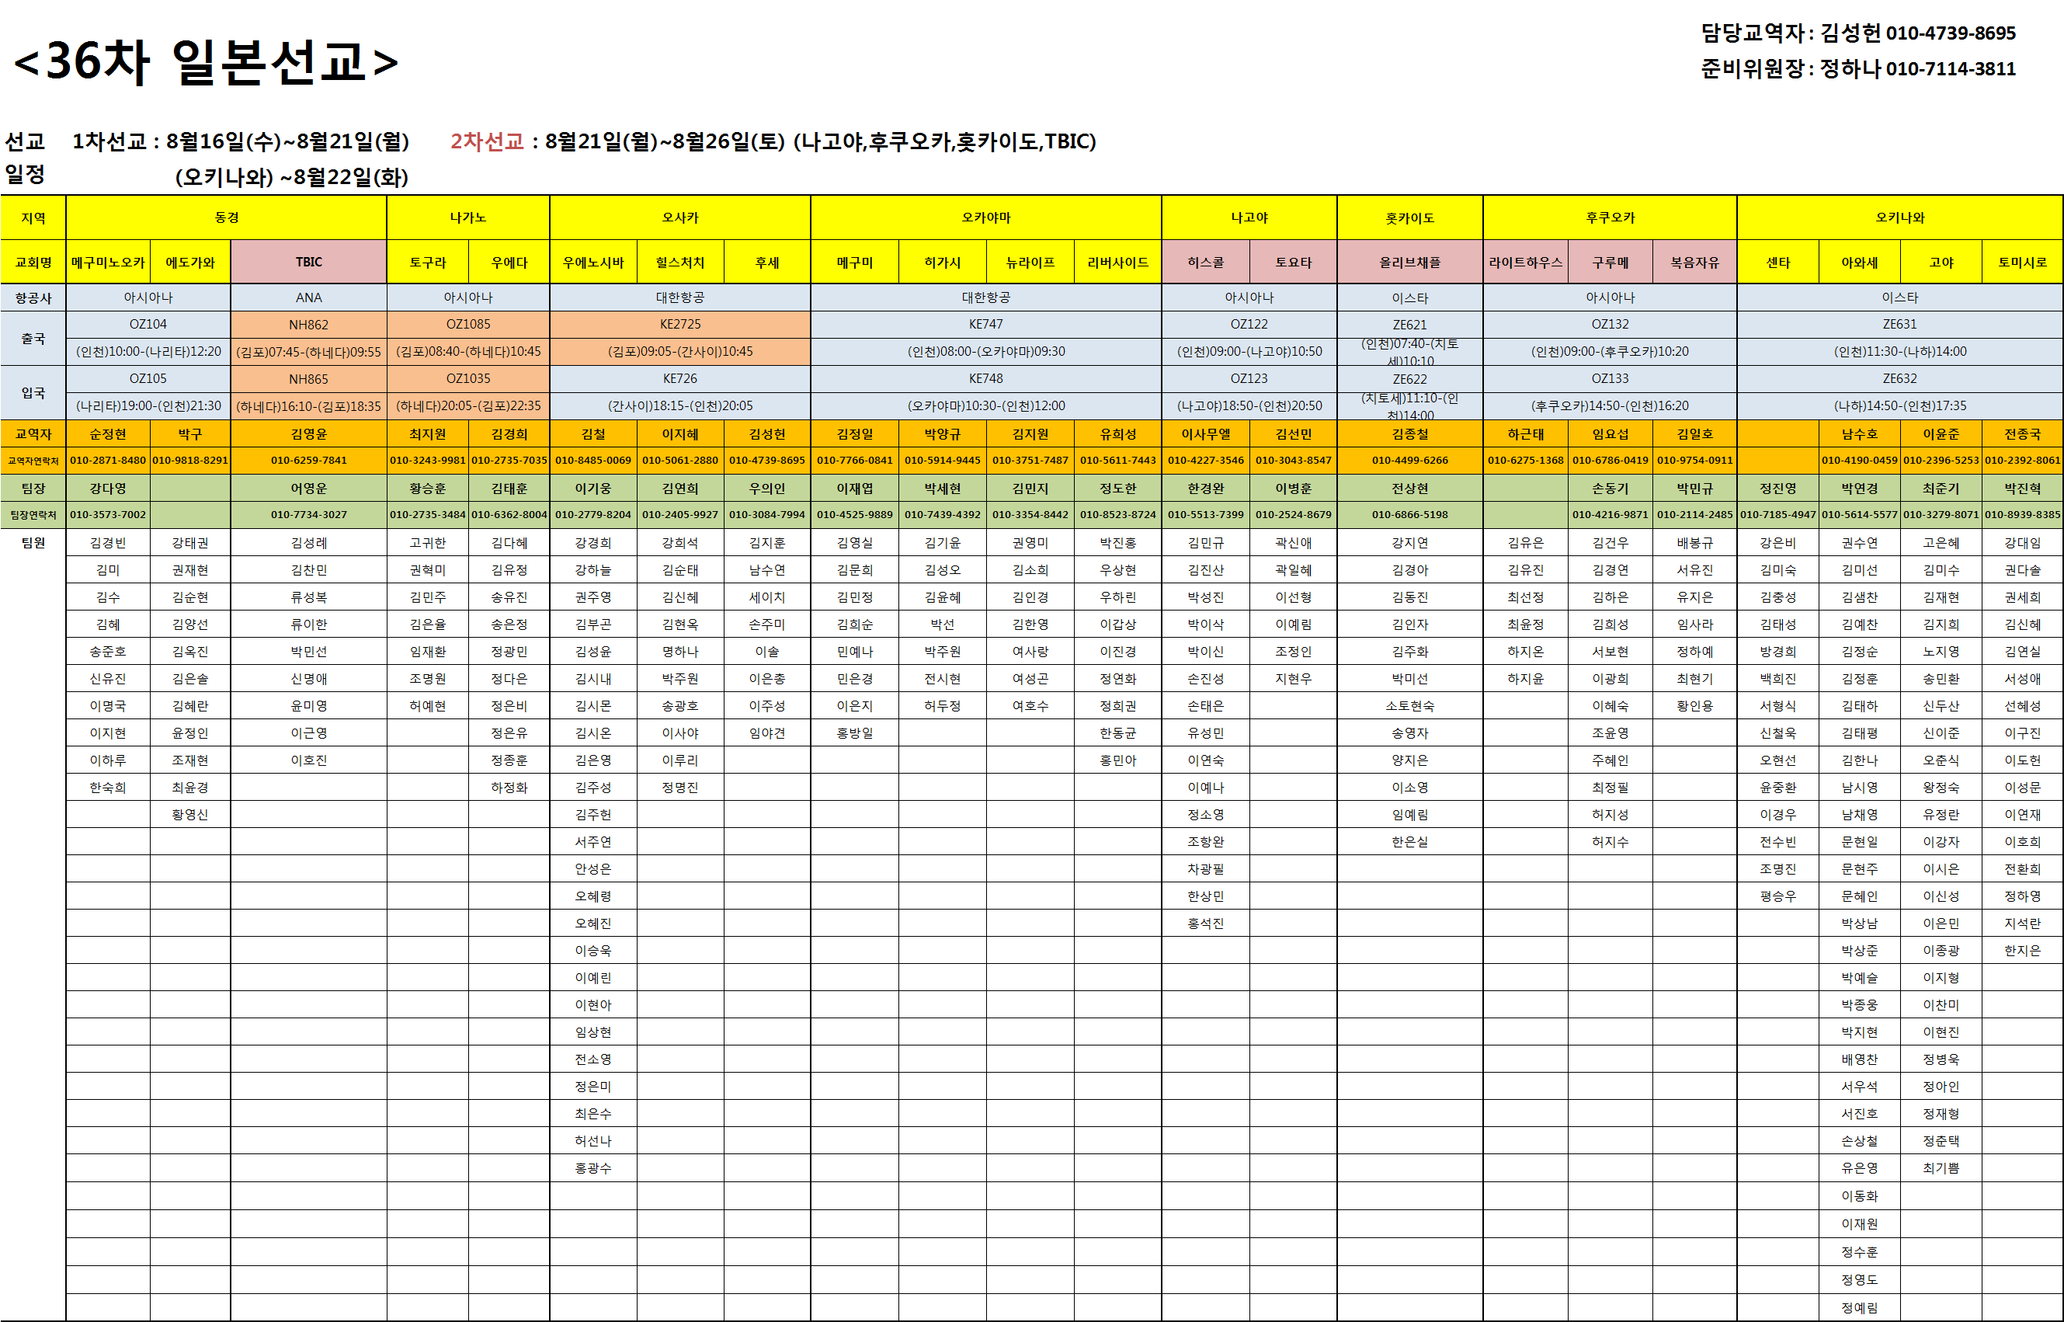The width and height of the screenshot is (2064, 1322).
Task: Click the 교역자 row label
Action: point(33,433)
